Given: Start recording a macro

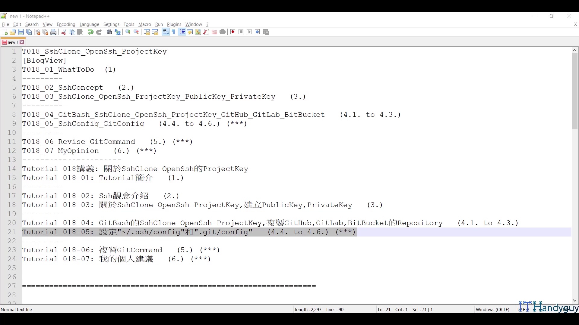Looking at the screenshot, I should [233, 32].
